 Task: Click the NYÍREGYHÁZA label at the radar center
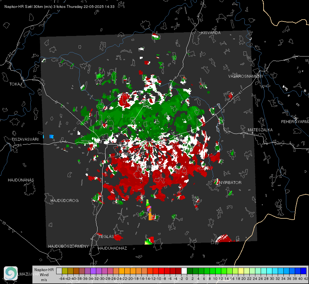tap(131, 154)
